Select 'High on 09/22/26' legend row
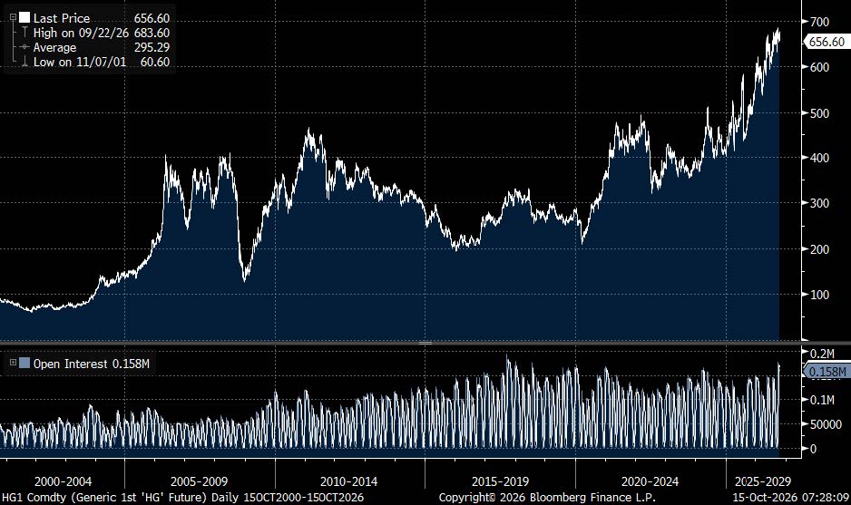The width and height of the screenshot is (851, 505). 81,33
